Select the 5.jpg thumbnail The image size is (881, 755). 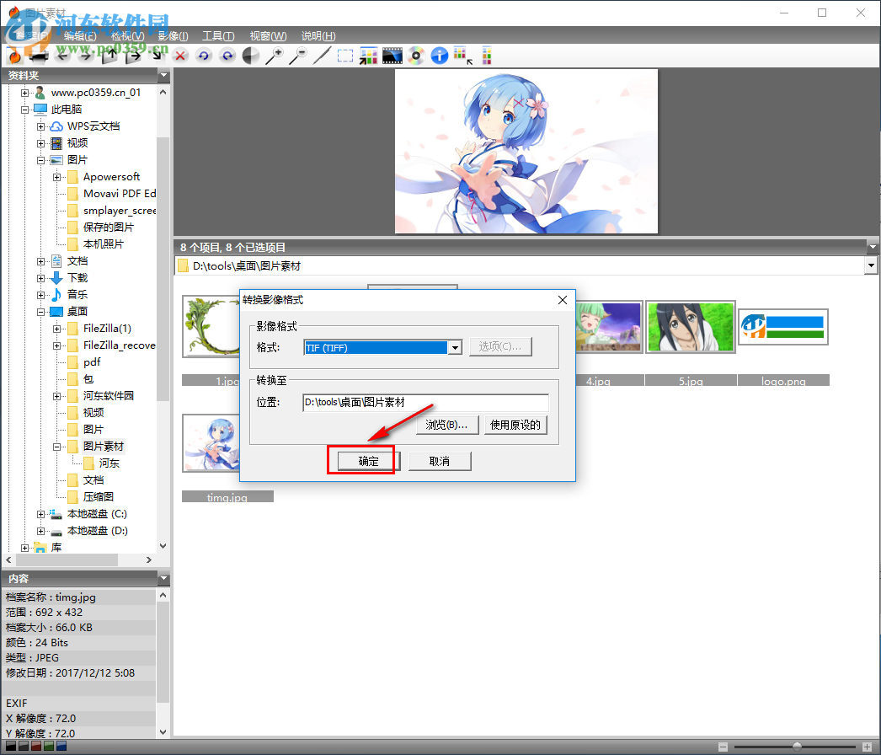pyautogui.click(x=691, y=327)
